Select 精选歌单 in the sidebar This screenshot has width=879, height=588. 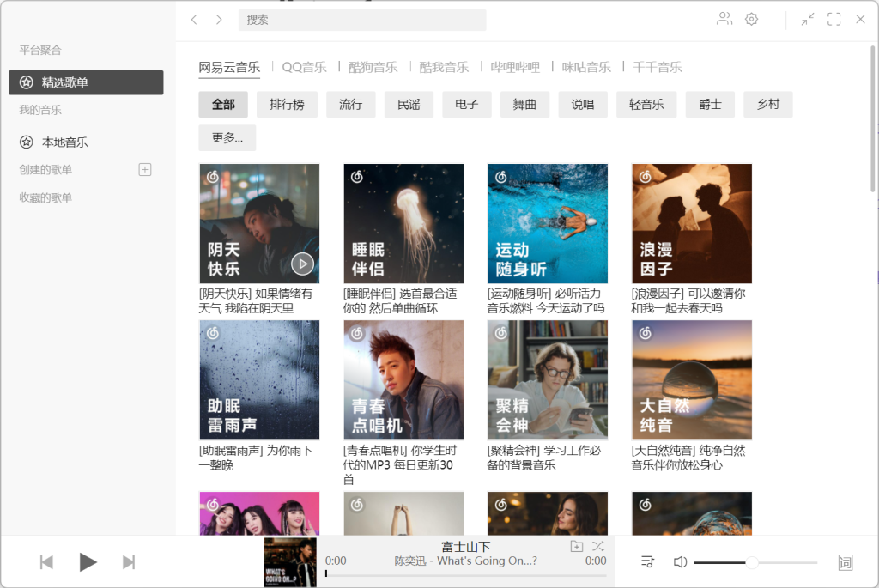tap(86, 82)
